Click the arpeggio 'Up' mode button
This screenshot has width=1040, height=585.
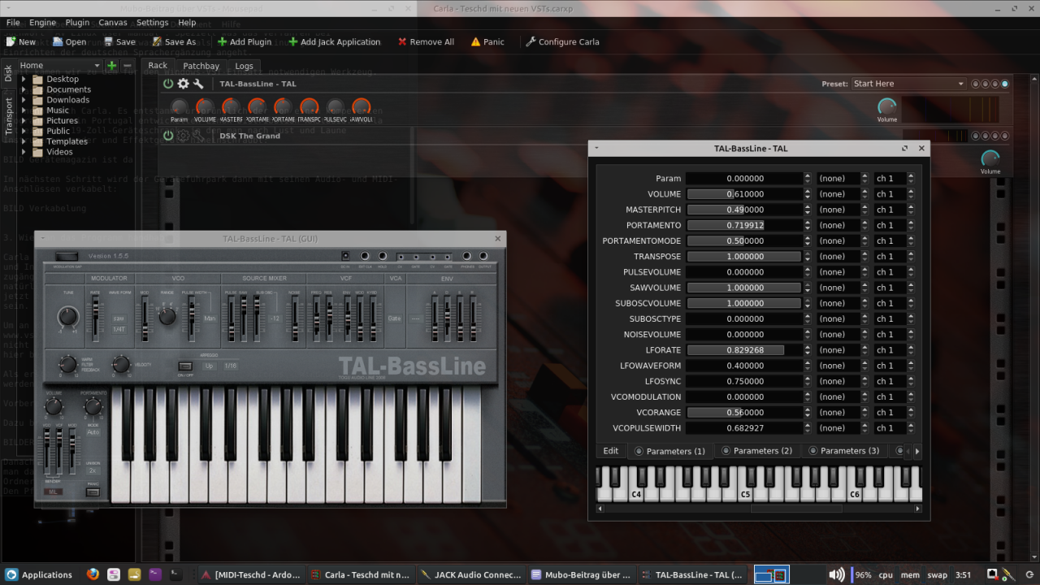(x=209, y=366)
